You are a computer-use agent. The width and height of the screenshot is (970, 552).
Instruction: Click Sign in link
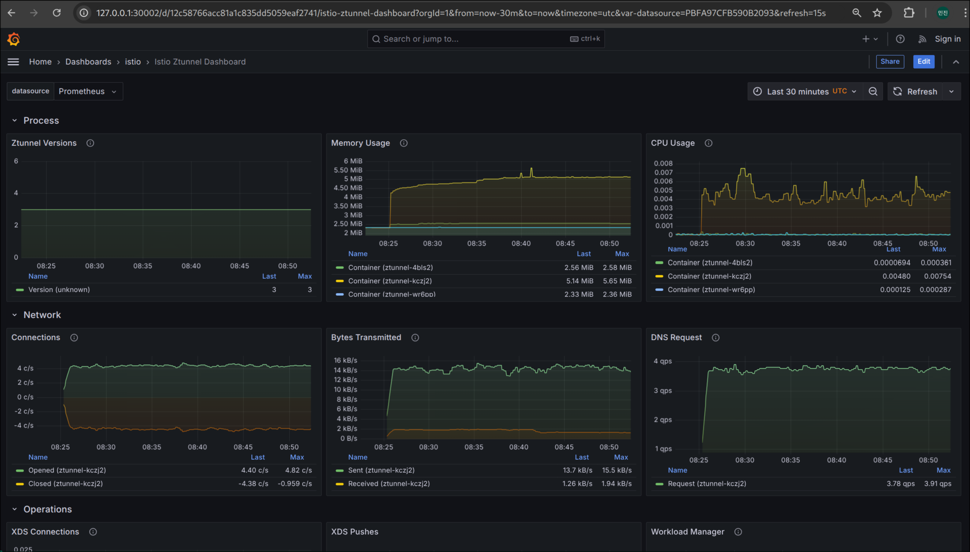[x=948, y=39]
